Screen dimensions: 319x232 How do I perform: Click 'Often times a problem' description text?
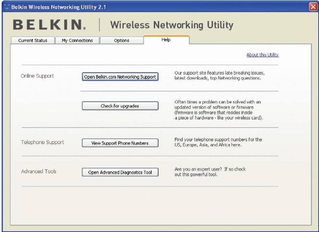219,110
